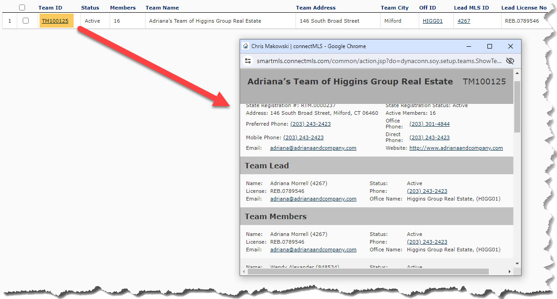Click the popup horizontal scrollbar thumb
This screenshot has height=299, width=557.
[368, 271]
